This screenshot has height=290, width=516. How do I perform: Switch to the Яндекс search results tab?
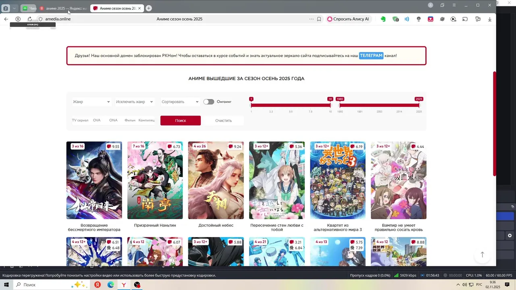point(62,8)
